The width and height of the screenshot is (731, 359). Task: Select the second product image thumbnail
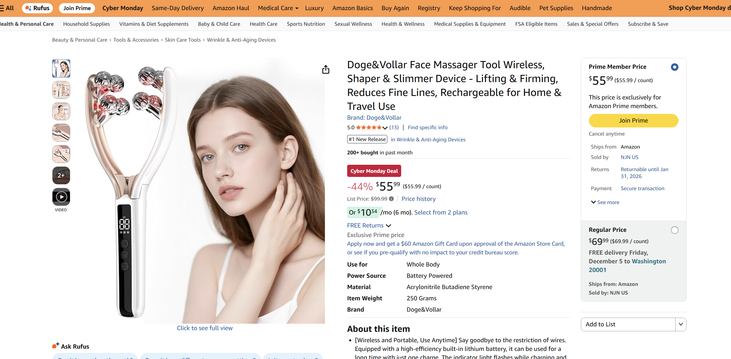[x=61, y=90]
